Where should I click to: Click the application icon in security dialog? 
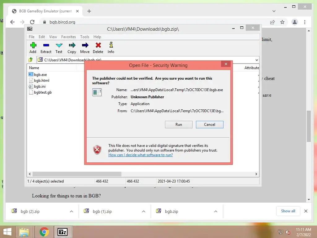tap(97, 92)
